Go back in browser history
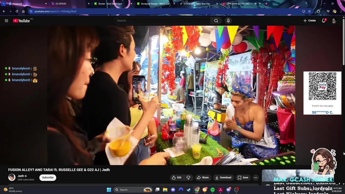Screen dimensions: 345x194 click(4, 11)
